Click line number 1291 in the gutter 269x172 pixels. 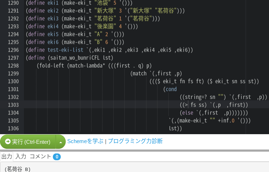point(13,11)
